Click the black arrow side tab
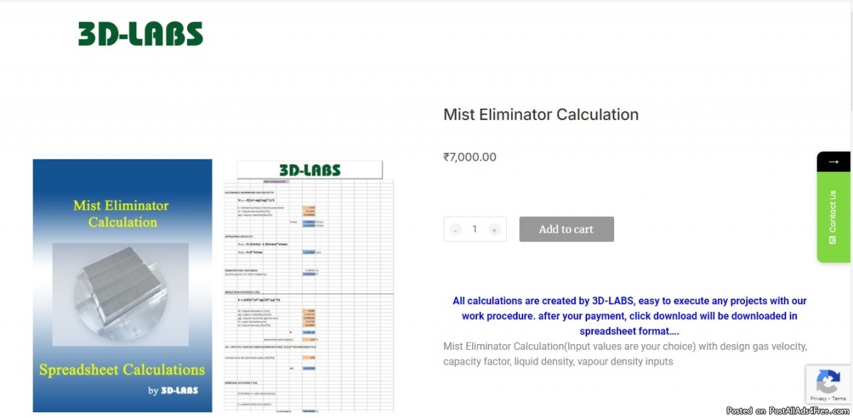This screenshot has height=418, width=853. point(833,162)
